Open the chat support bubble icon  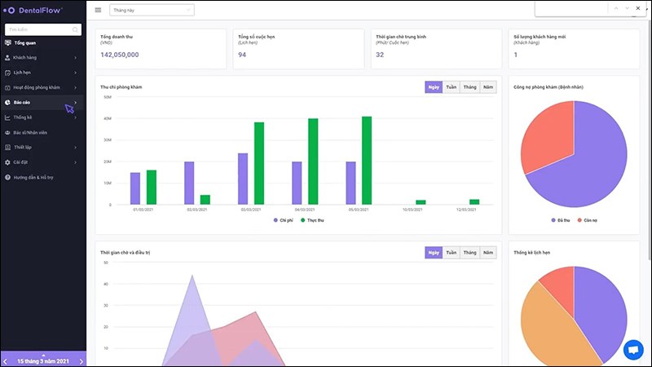633,350
